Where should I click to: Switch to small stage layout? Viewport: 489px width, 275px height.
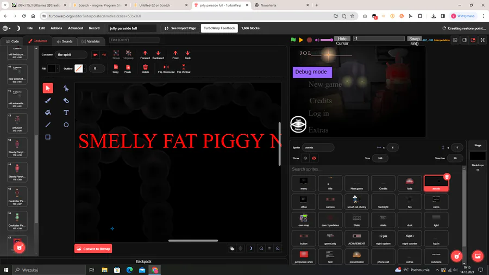465,40
